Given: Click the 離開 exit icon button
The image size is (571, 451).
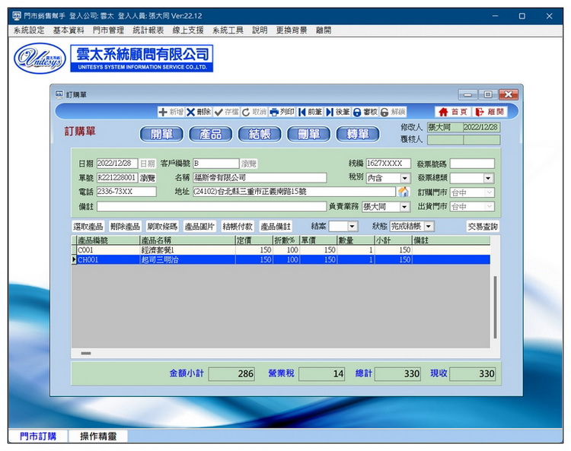Looking at the screenshot, I should click(490, 112).
